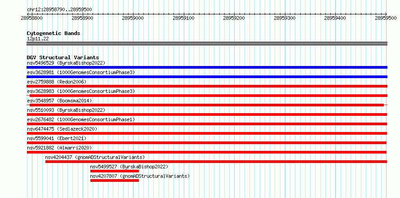Open nsv5599041 (Ebert2021) variant label
Image resolution: width=400 pixels, height=198 pixels.
pyautogui.click(x=57, y=138)
